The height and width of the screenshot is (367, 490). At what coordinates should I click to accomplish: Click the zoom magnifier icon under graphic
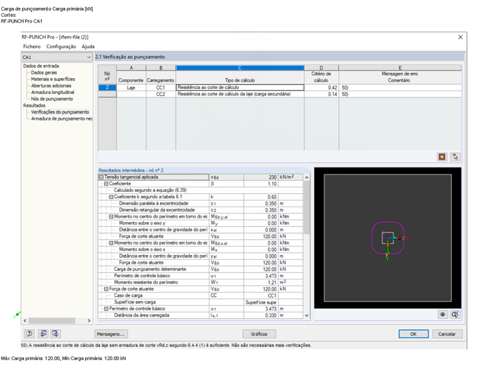point(455,314)
